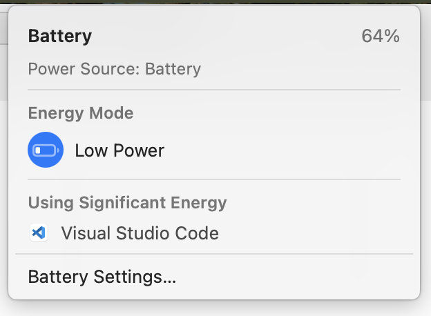Click the Visual Studio Code app icon
The width and height of the screenshot is (431, 316).
pyautogui.click(x=39, y=233)
